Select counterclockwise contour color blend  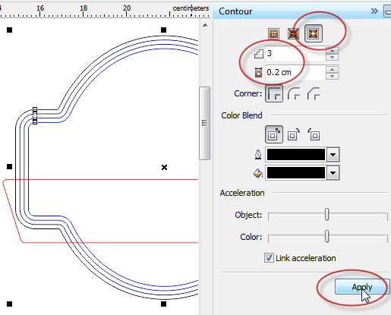point(314,134)
